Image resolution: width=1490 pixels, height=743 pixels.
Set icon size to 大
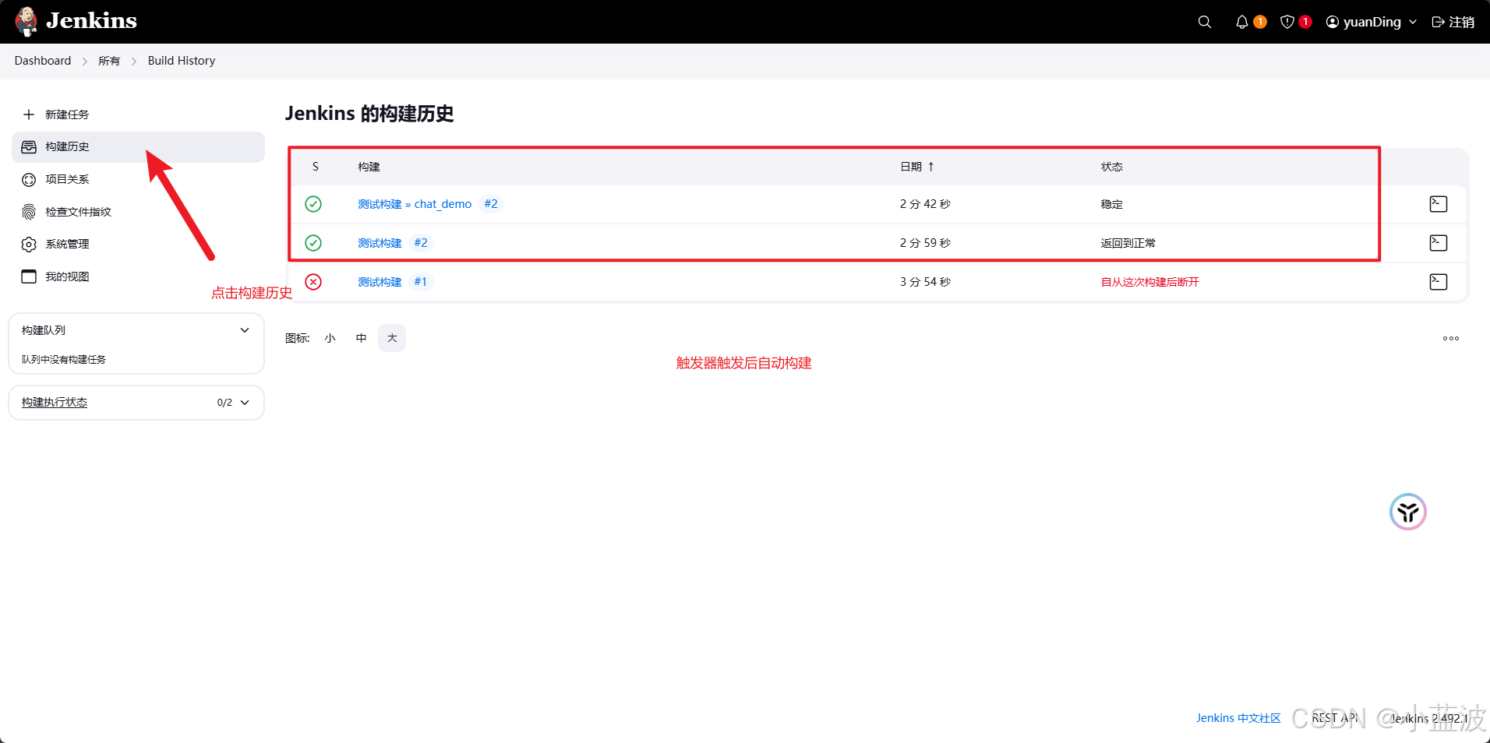(x=392, y=338)
